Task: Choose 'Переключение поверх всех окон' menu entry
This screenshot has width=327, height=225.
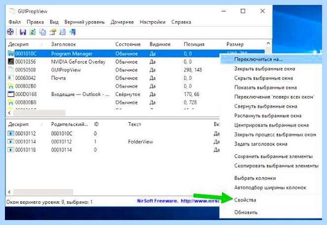Action: pos(271,97)
